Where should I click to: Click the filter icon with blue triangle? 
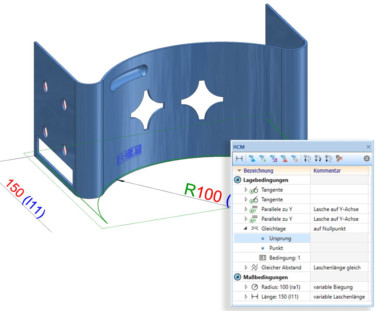tap(252, 158)
